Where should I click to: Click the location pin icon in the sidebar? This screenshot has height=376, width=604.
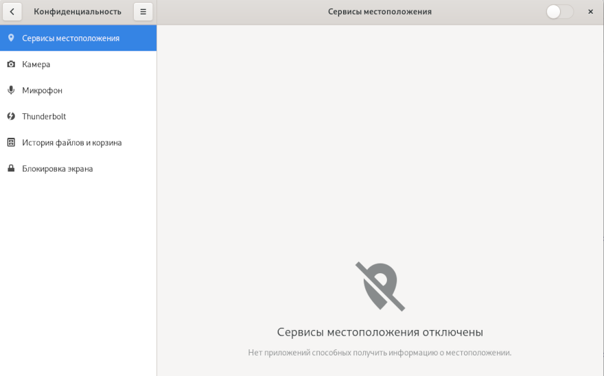(11, 38)
